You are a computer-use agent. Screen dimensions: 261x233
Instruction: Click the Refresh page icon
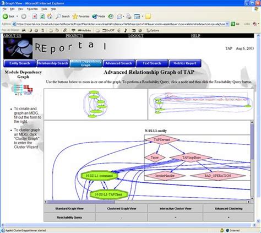[x=42, y=17]
